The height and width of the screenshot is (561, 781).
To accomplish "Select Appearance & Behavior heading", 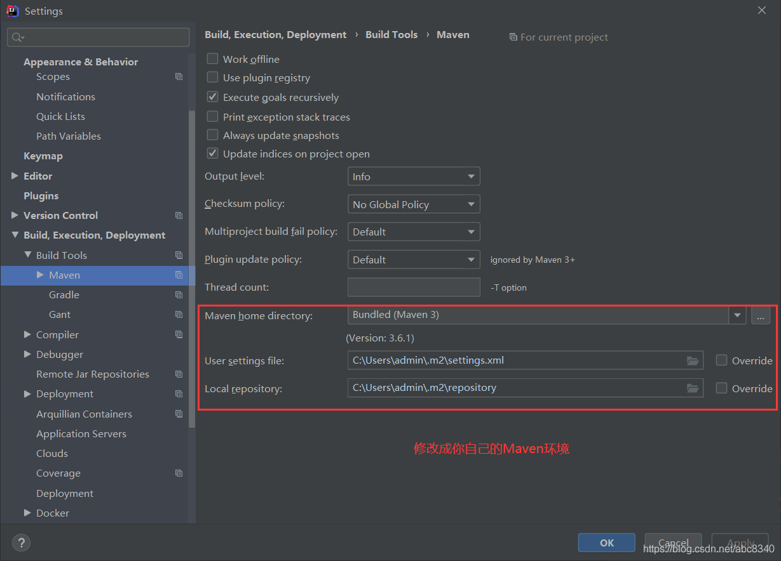I will click(x=81, y=62).
